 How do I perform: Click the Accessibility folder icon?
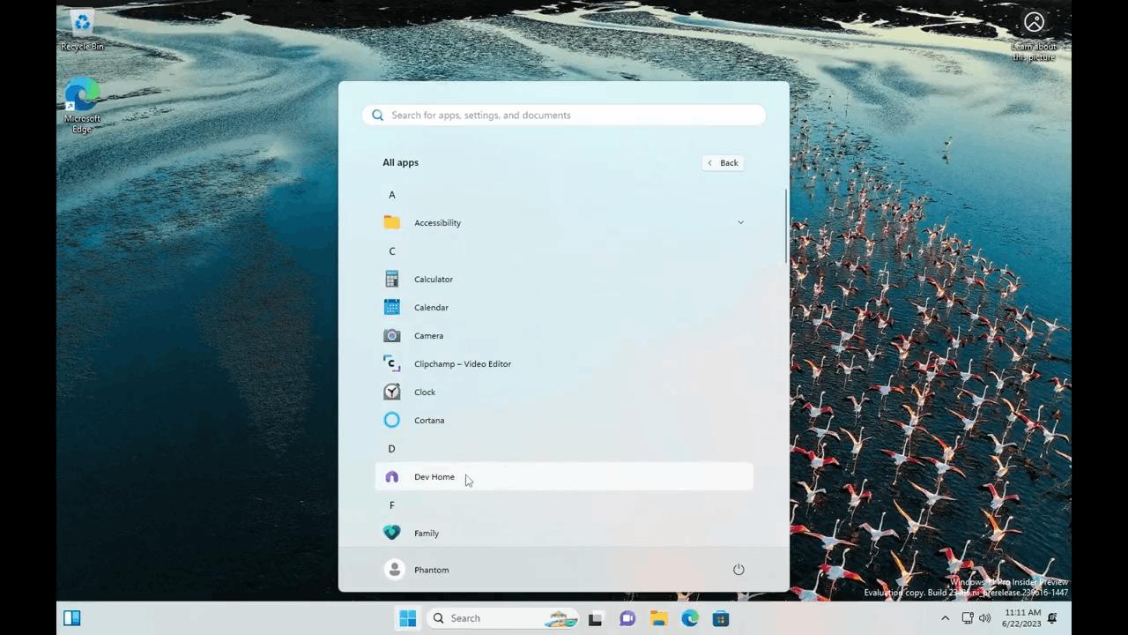[392, 222]
